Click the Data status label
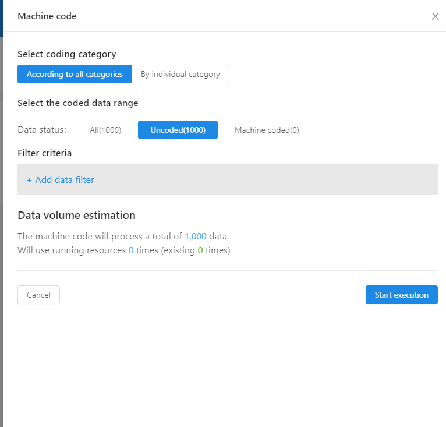The width and height of the screenshot is (446, 427). 42,130
